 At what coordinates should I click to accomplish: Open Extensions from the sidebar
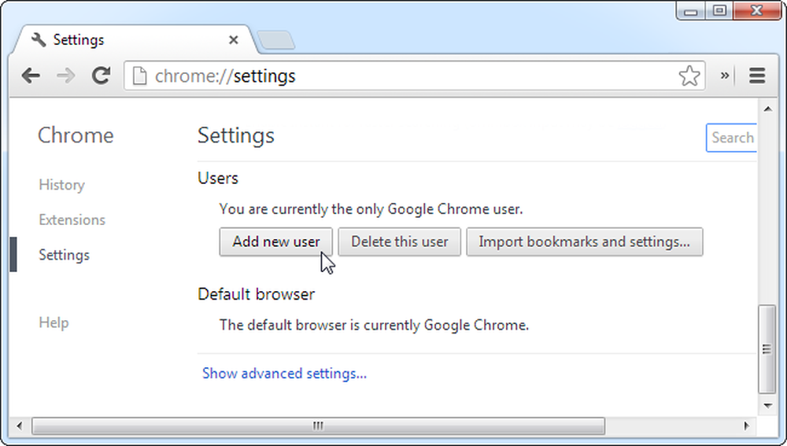coord(72,219)
